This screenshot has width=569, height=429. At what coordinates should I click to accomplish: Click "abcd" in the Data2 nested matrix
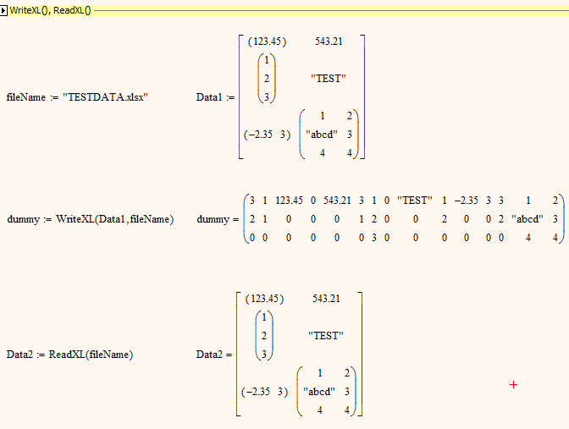(x=319, y=392)
